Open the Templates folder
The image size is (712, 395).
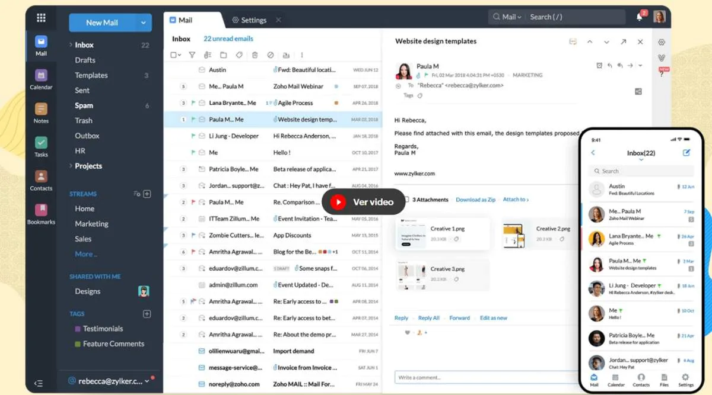coord(90,75)
